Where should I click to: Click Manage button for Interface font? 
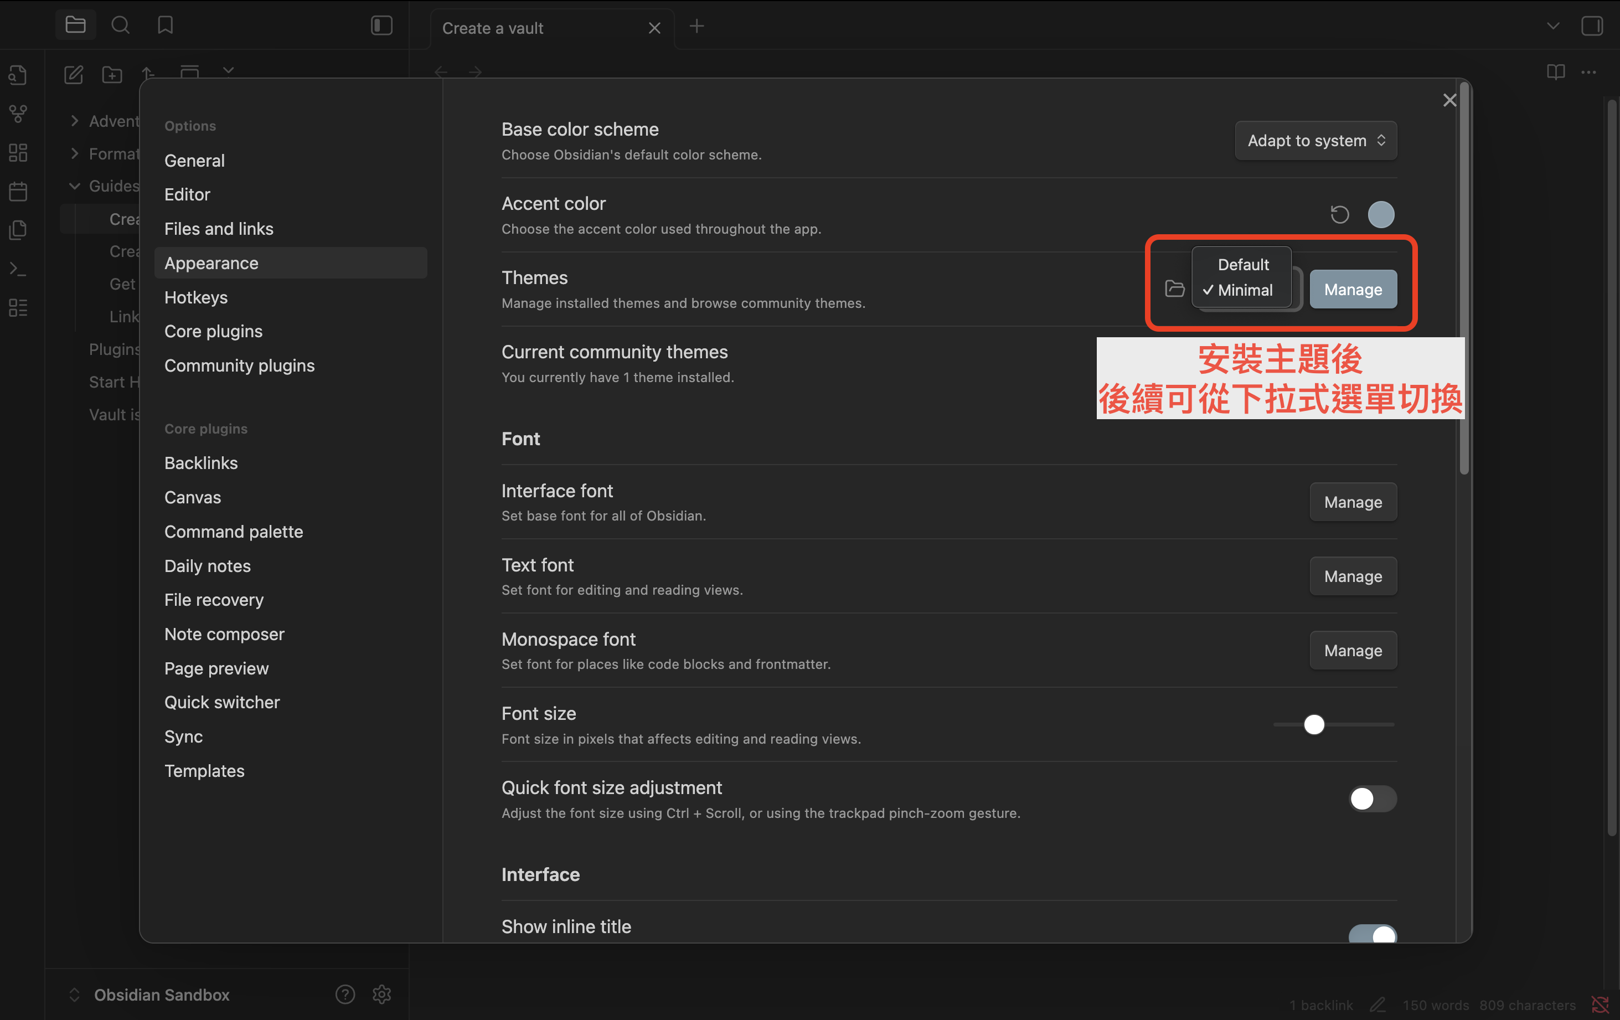[1352, 502]
